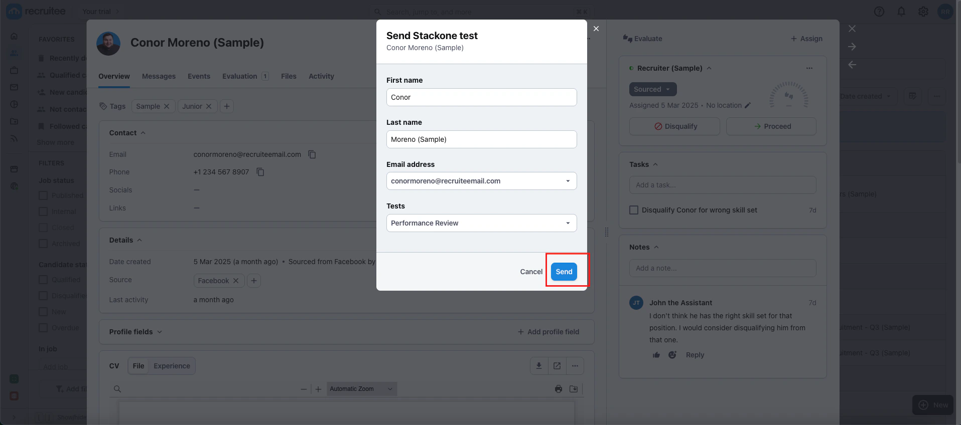Open the Automatic Zoom dropdown
The image size is (961, 425).
coord(361,389)
